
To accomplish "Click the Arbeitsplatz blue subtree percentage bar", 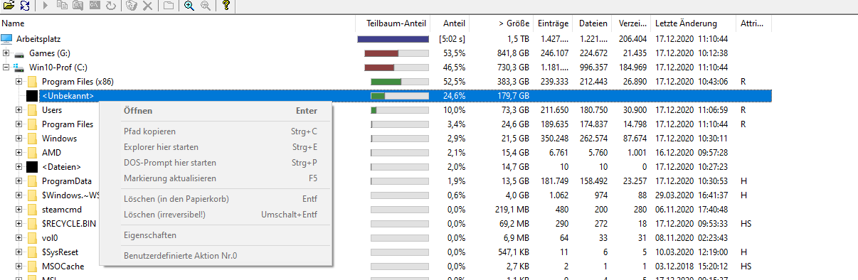I will [393, 39].
